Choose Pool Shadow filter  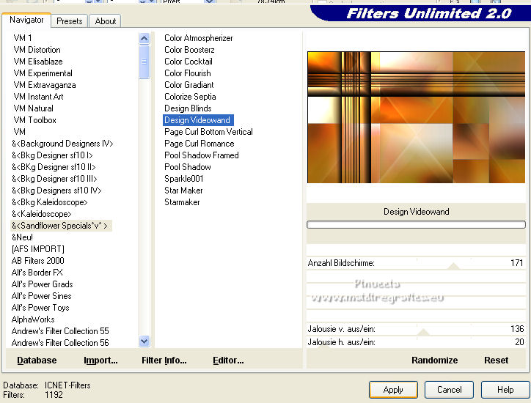coord(188,167)
